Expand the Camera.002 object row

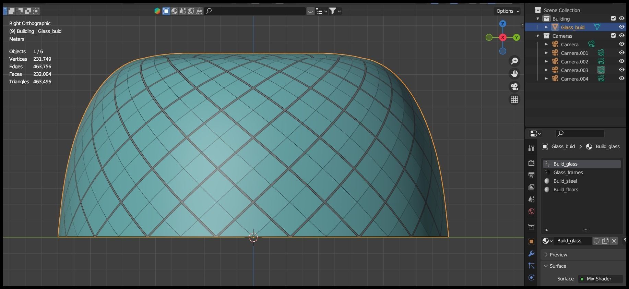point(546,61)
